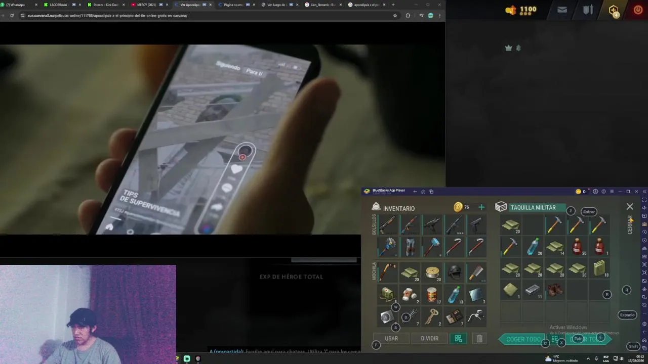
Task: Open the weather widget in taskbar
Action: click(561, 358)
